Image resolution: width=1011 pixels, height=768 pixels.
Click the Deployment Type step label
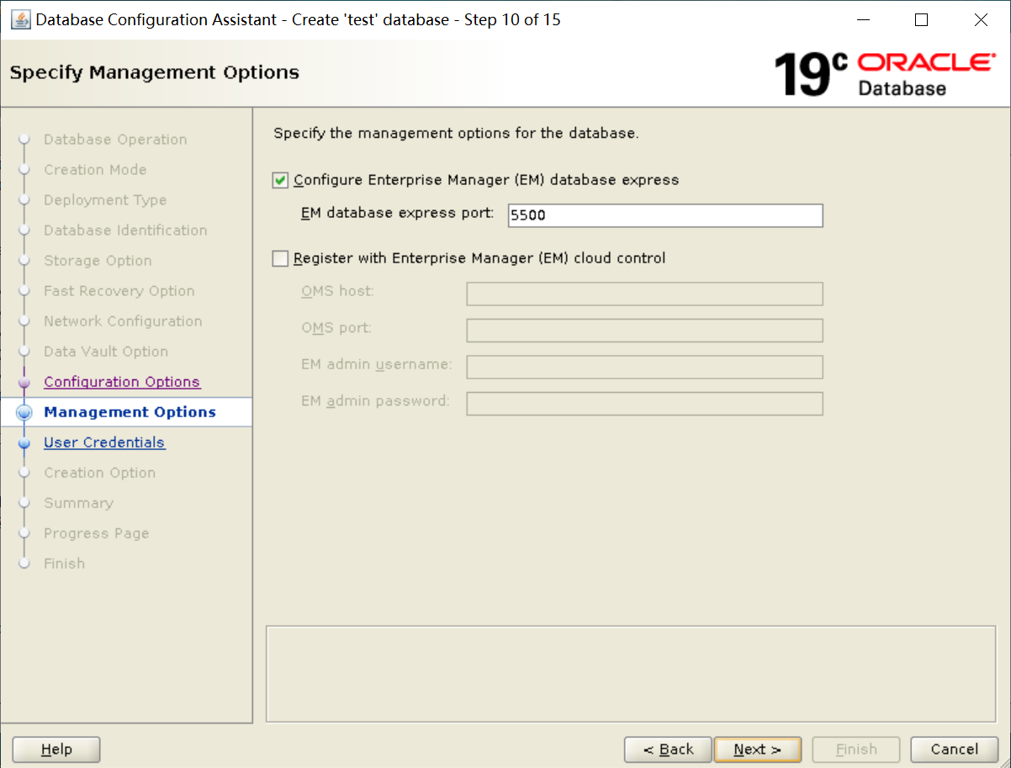105,200
